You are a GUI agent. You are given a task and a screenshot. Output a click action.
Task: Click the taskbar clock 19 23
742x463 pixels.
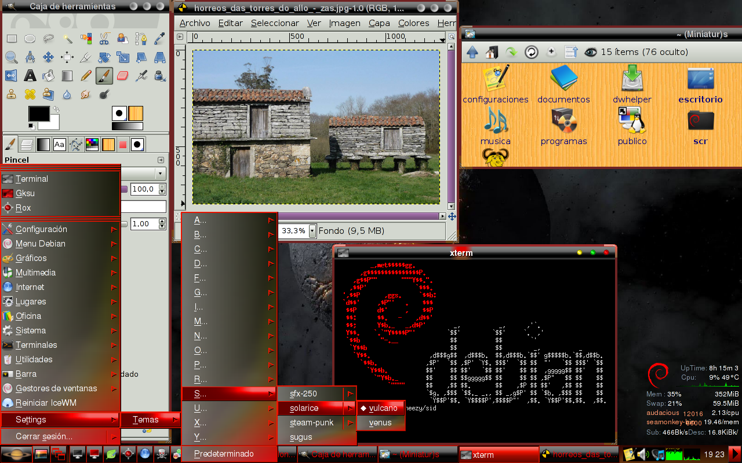tap(714, 455)
